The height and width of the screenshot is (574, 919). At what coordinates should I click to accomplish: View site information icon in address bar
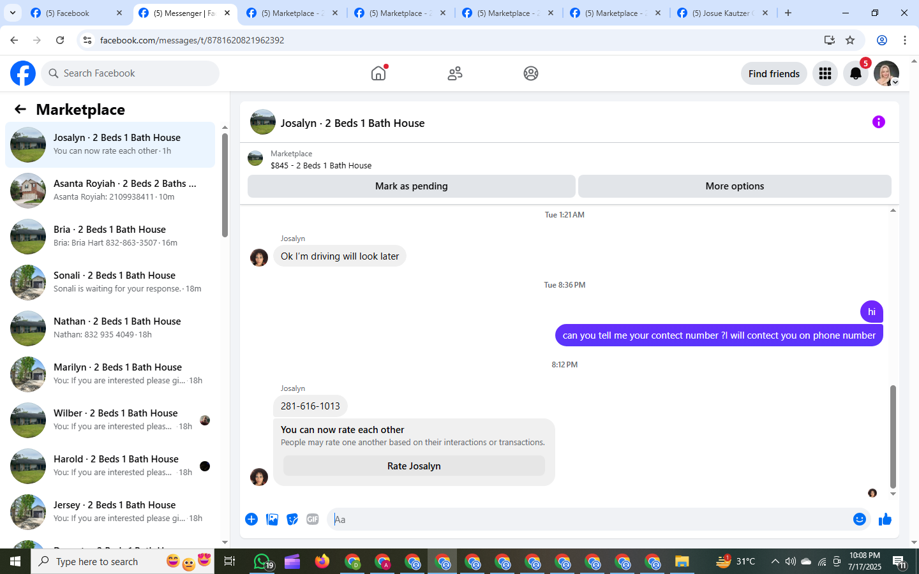click(87, 40)
